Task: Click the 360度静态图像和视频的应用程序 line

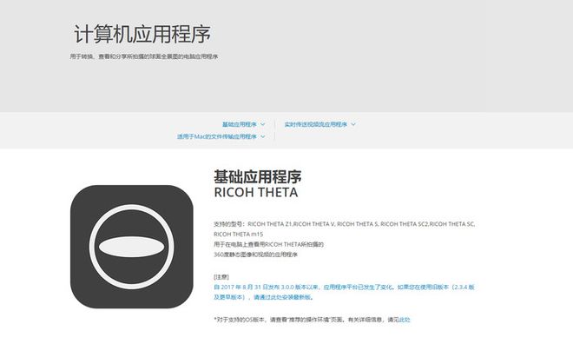Action: tap(255, 255)
